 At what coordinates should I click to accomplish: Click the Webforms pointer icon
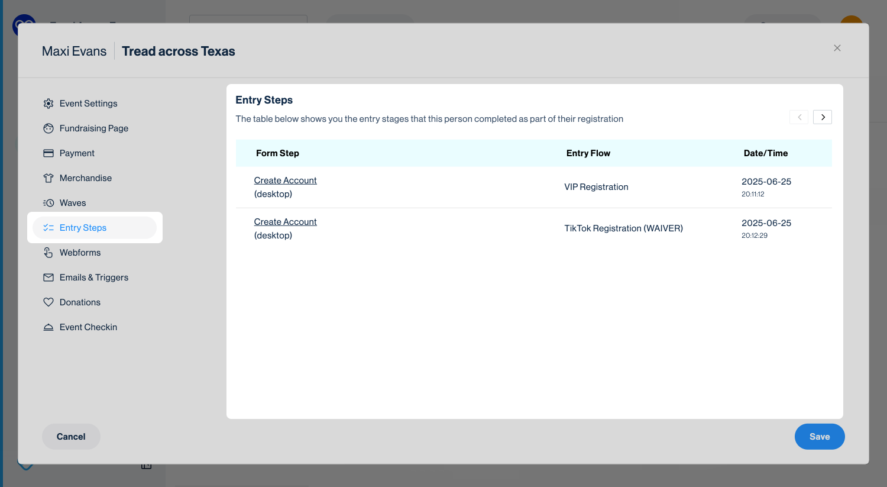click(48, 253)
